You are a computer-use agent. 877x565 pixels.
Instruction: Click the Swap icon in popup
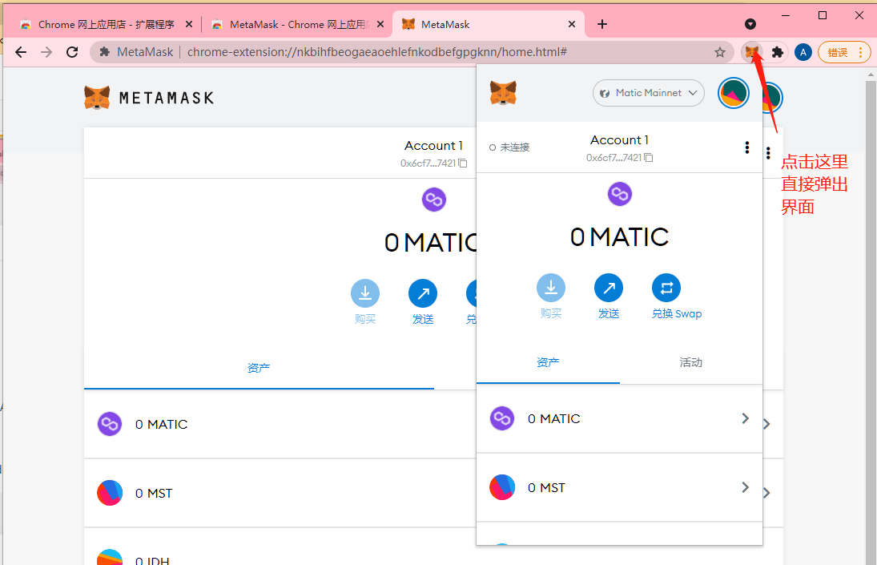[666, 288]
